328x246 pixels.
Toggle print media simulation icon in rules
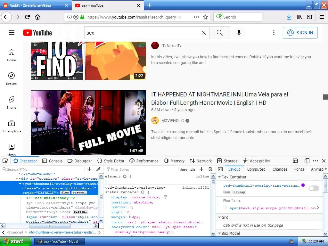210,169
